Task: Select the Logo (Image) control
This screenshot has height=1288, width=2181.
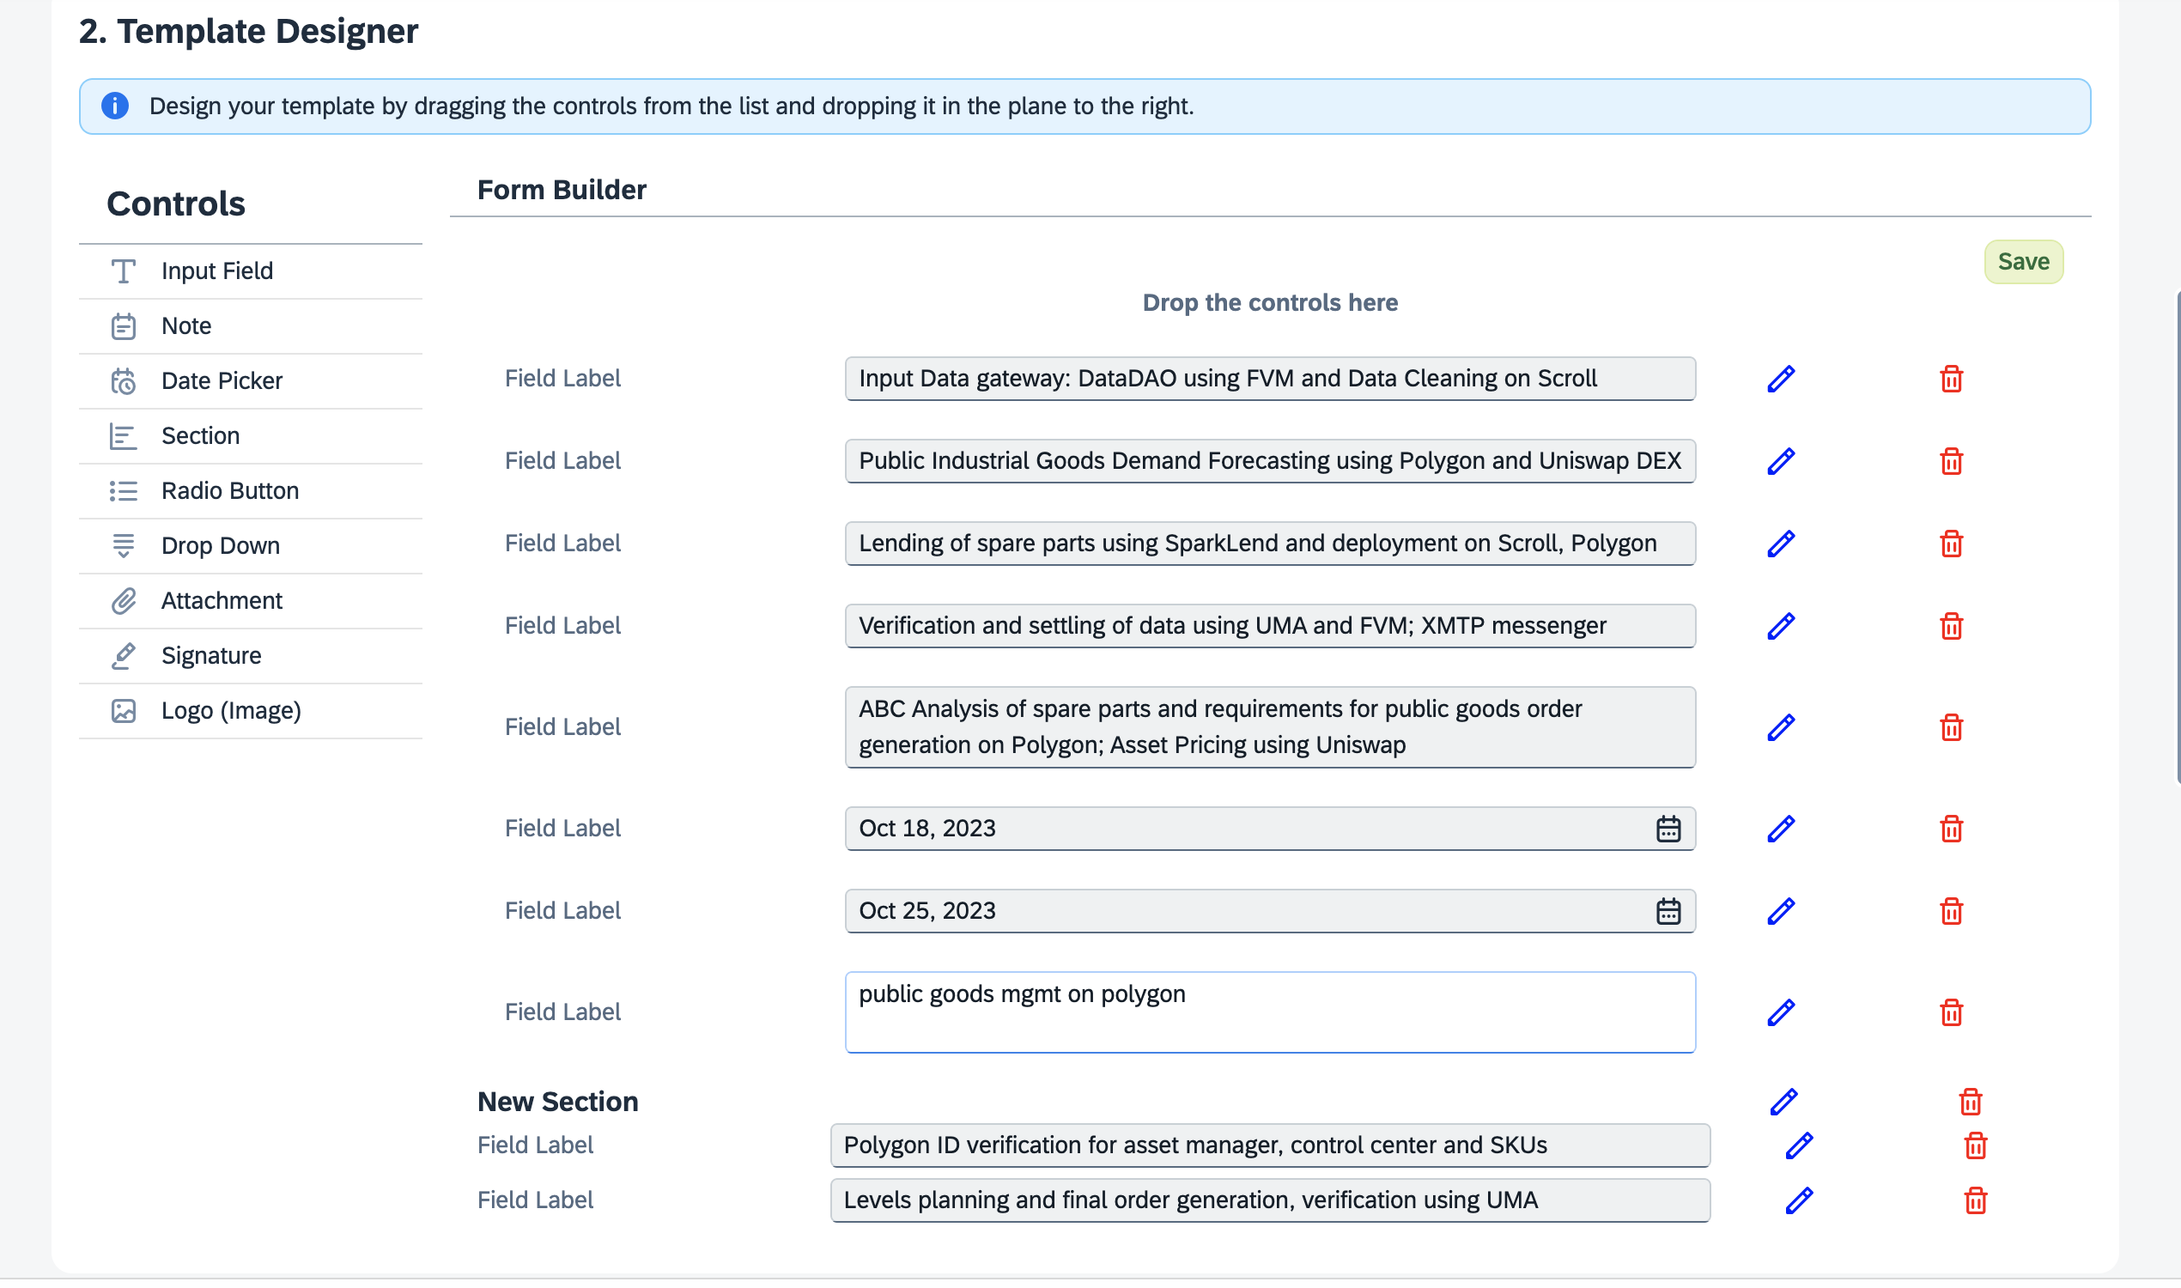Action: point(231,710)
